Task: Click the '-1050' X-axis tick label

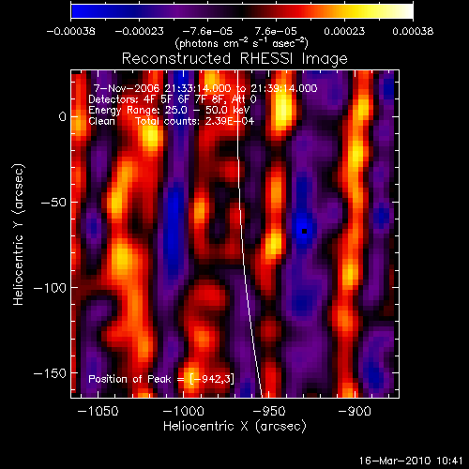Action: 98,411
